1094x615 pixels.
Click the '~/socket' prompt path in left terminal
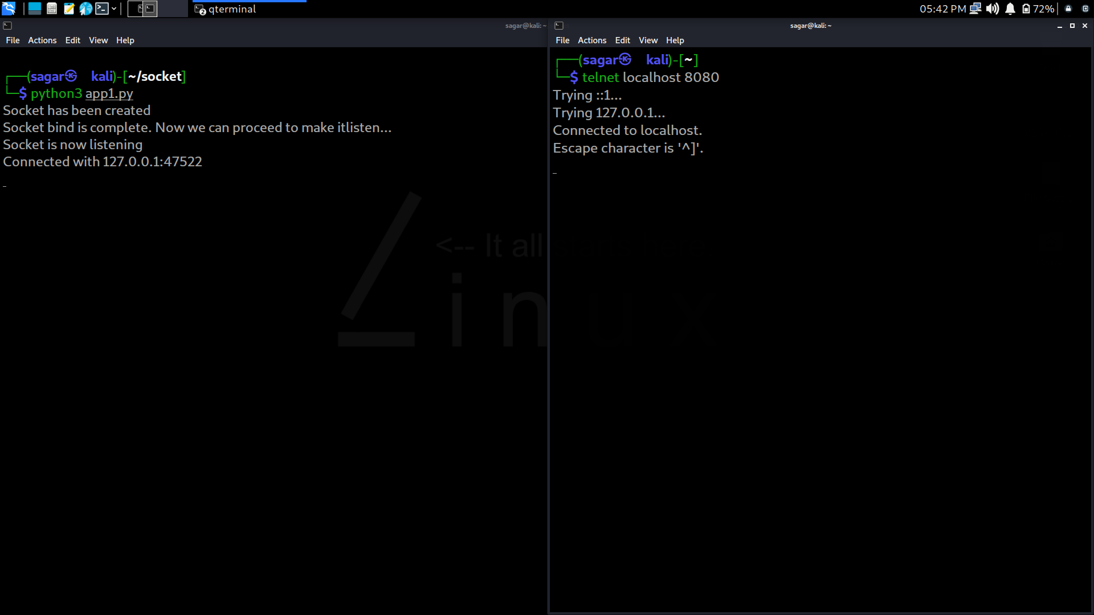tap(154, 76)
